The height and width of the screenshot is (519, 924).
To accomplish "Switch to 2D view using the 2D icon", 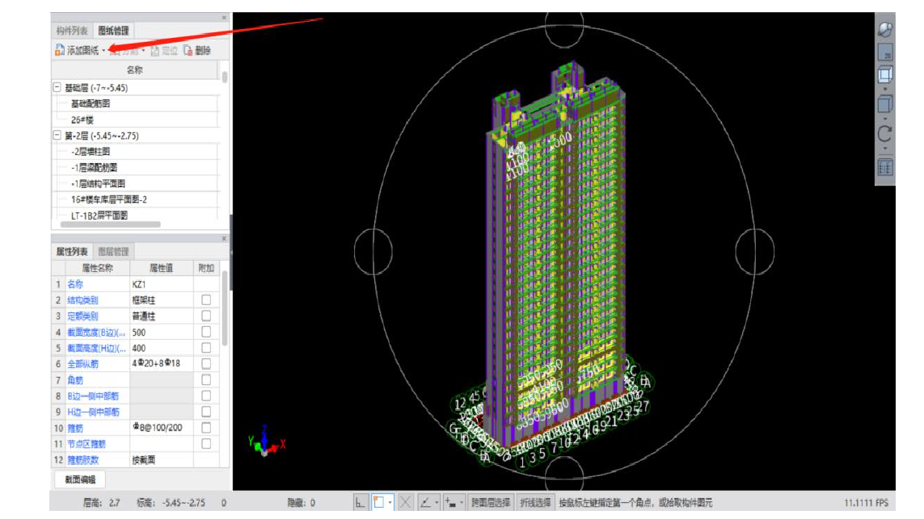I will 885,52.
